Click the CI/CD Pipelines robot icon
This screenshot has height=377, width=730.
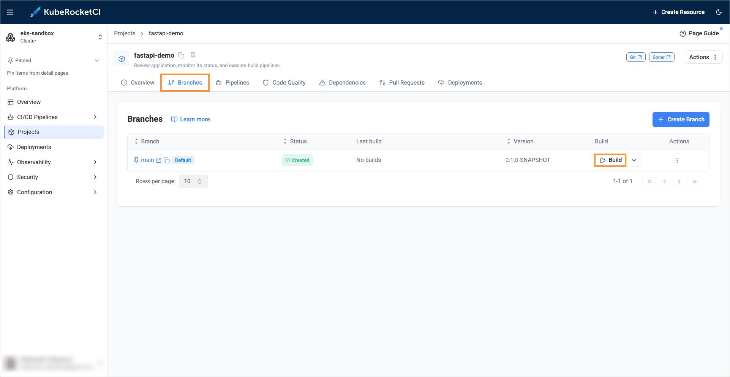11,117
